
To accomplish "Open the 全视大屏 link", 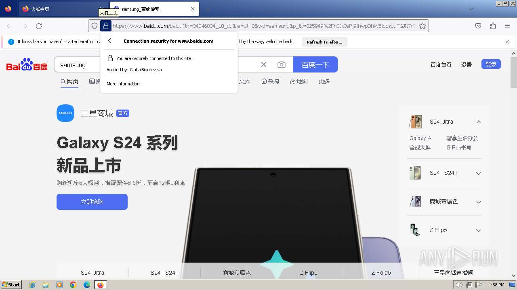I will 420,147.
